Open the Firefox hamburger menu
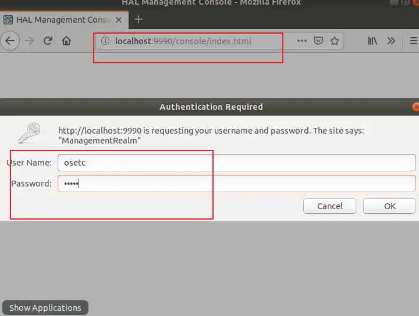Viewport: 419px width, 316px height. [413, 41]
